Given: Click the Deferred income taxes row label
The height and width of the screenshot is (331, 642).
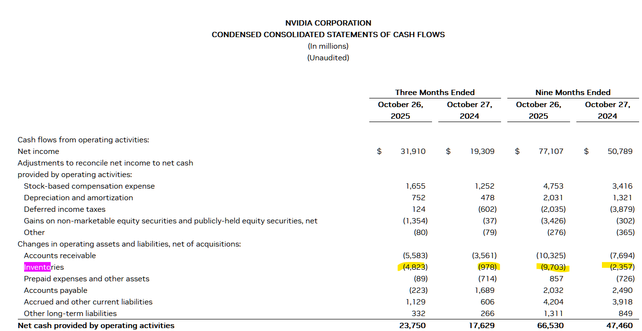Looking at the screenshot, I should pos(65,209).
